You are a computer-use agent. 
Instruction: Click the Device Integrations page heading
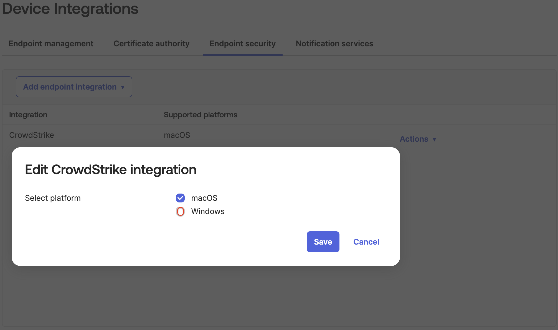point(70,9)
